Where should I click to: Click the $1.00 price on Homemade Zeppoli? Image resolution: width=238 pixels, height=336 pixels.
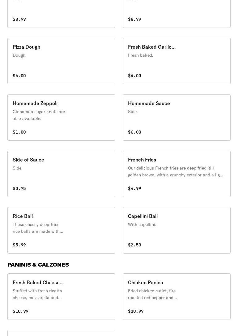pos(19,132)
